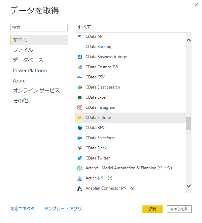
Task: Click the CData API connector icon
Action: click(80, 37)
